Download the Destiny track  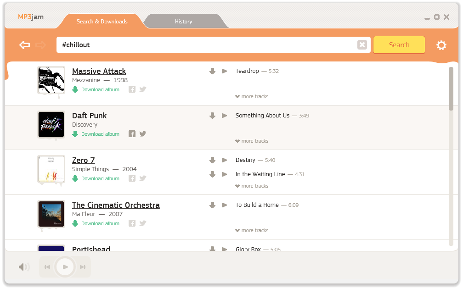[212, 160]
